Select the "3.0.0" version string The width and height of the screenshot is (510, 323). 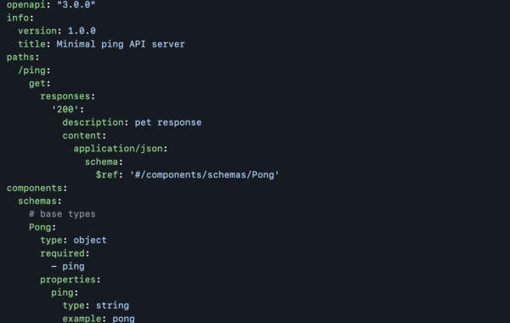point(76,4)
